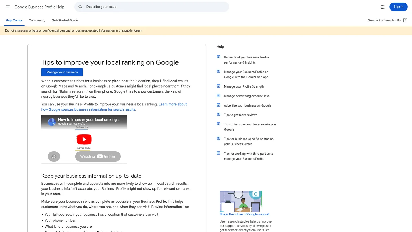The width and height of the screenshot is (412, 232).
Task: Click article icon beside Understand your Business Profile performance
Action: 218,57
